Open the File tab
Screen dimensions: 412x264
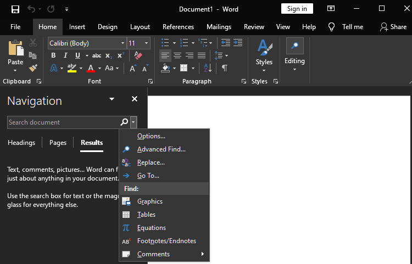(x=15, y=27)
